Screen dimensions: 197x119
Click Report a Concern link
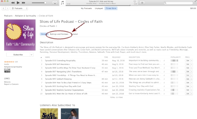pyautogui.click(x=11, y=84)
